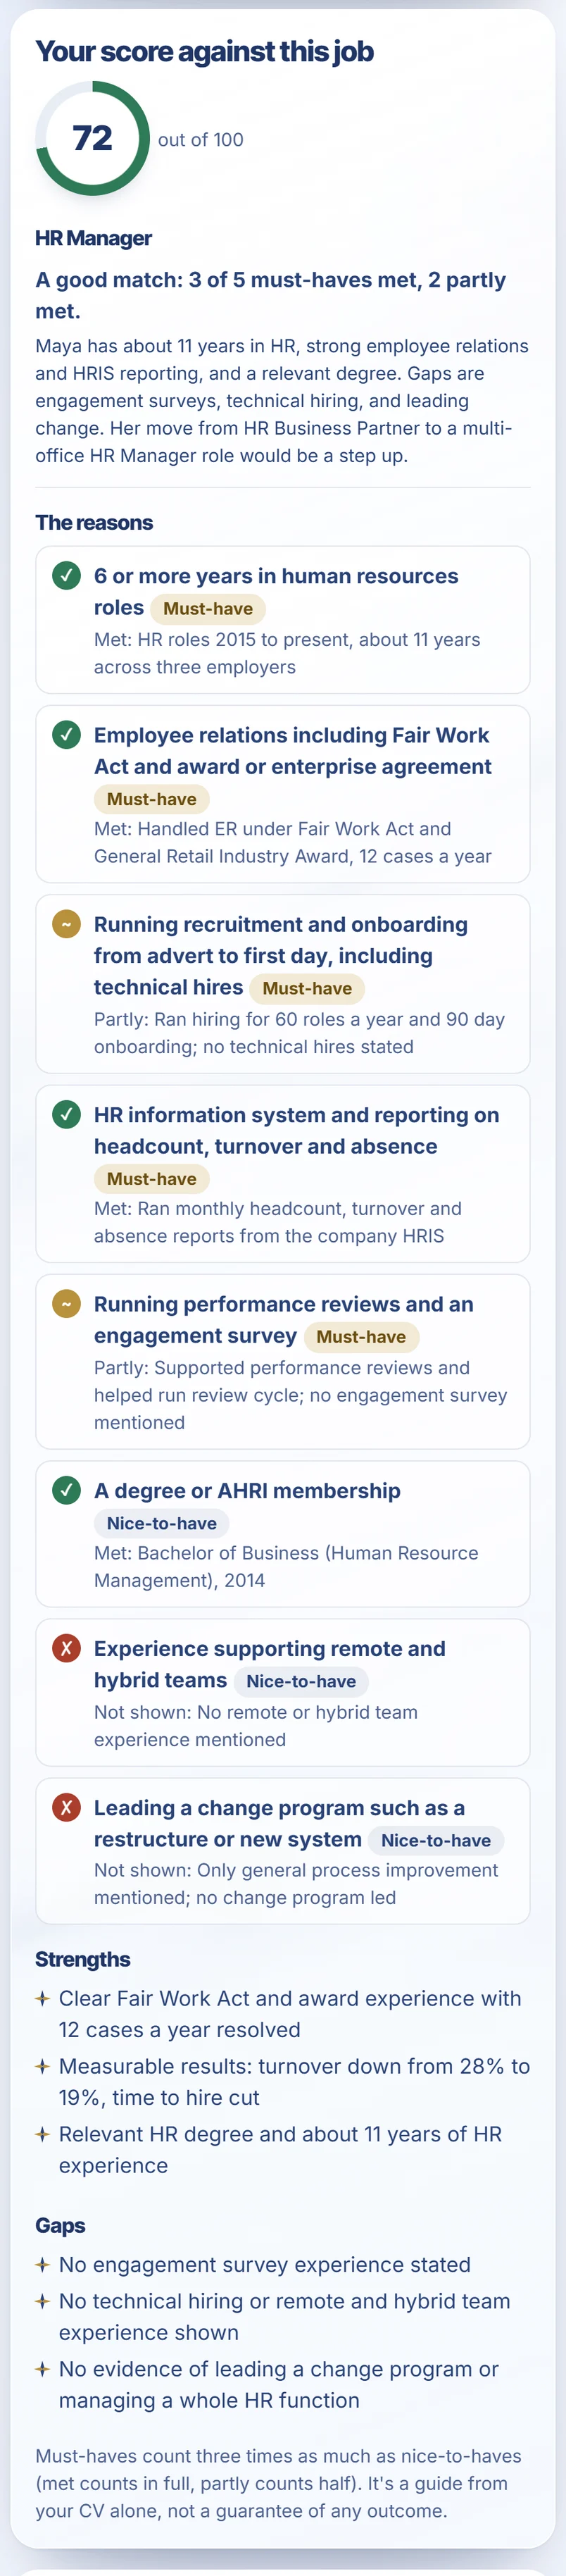The image size is (566, 2576).
Task: Click Must-have badge on "HR information system" card
Action: (152, 1179)
